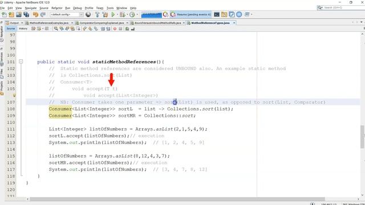Screen dimensions: 365x205
Task: Open the File menu
Action: coord(2,8)
